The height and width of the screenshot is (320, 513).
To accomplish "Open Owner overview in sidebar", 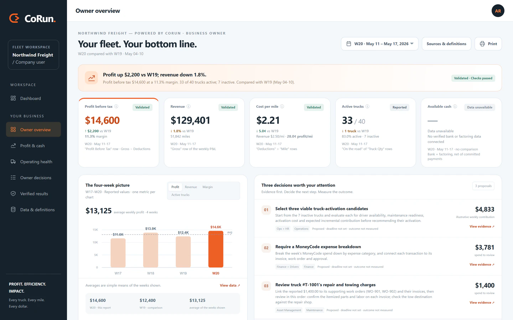I will (33, 129).
